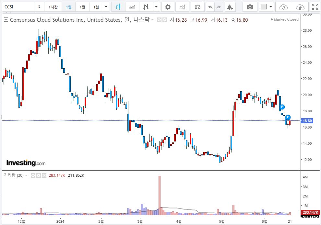Open compare symbols scale icon
This screenshot has width=321, height=225.
pos(197,7)
